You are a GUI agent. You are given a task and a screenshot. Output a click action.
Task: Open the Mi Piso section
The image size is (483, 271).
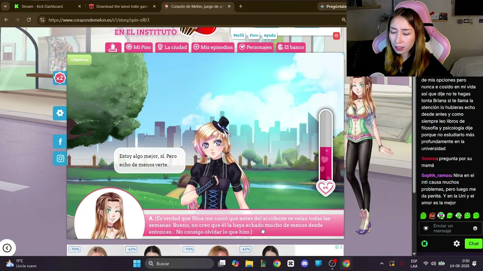click(138, 47)
